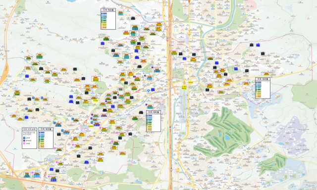Screen dimensions: 317x190
Task: Click bottom-left '가격 색라벨' legend title
Action: pyautogui.click(x=46, y=129)
